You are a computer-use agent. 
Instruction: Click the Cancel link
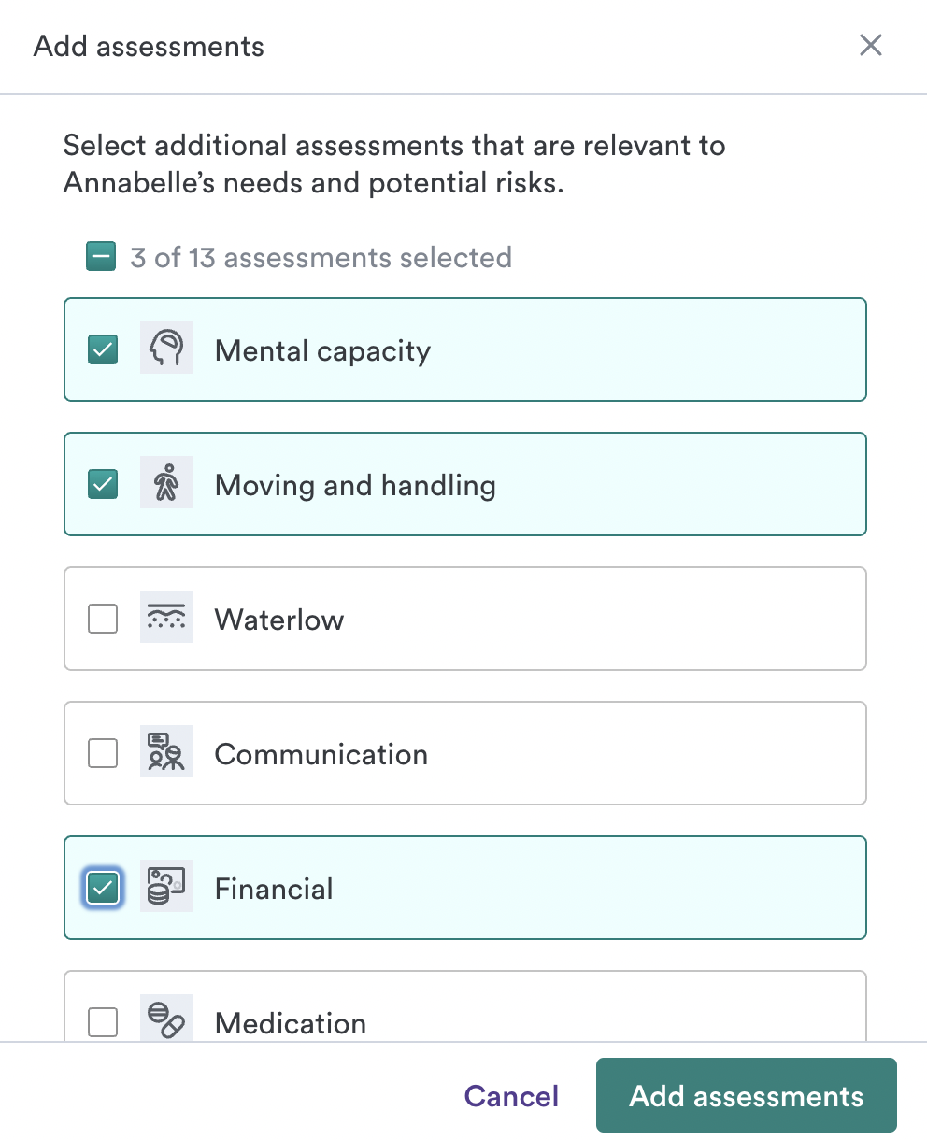tap(511, 1096)
